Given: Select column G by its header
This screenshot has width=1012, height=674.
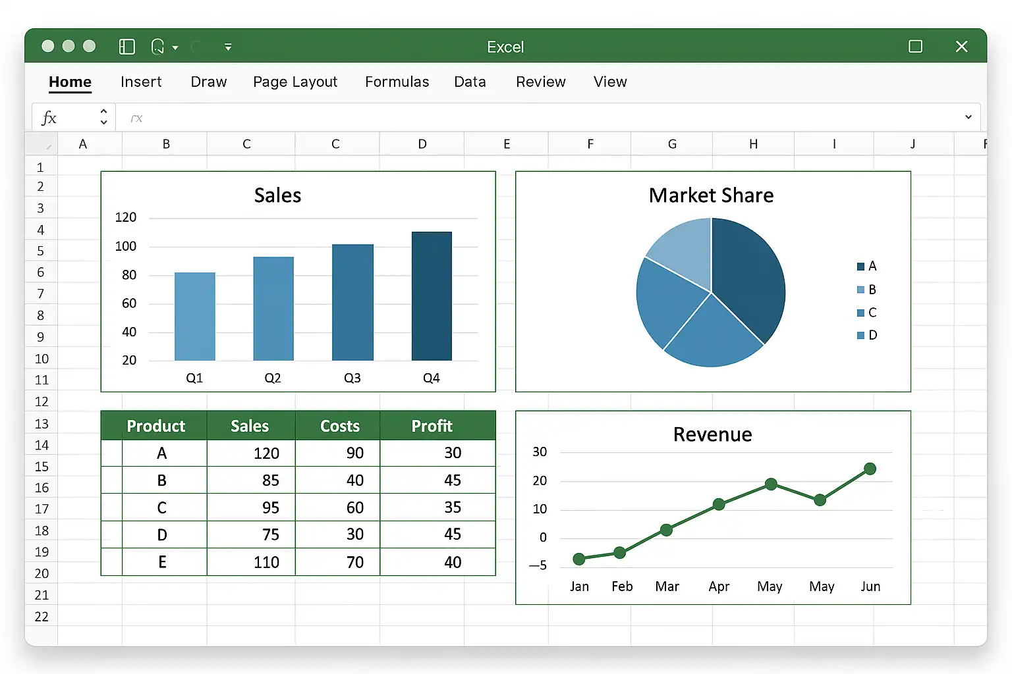Looking at the screenshot, I should click(672, 144).
